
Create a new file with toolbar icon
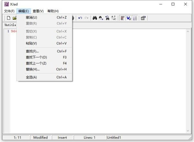pos(8,18)
